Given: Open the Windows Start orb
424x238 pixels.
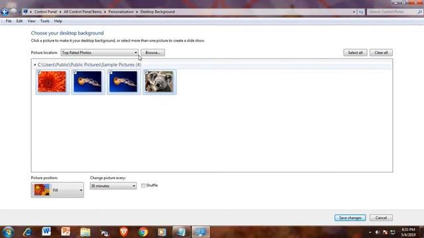Looking at the screenshot, I should coord(8,232).
